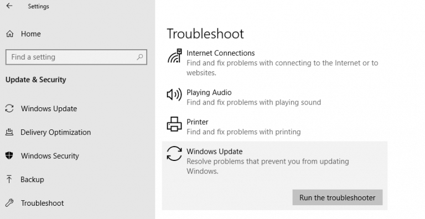Image resolution: width=425 pixels, height=219 pixels.
Task: Click the Backup upward arrow icon
Action: click(9, 179)
